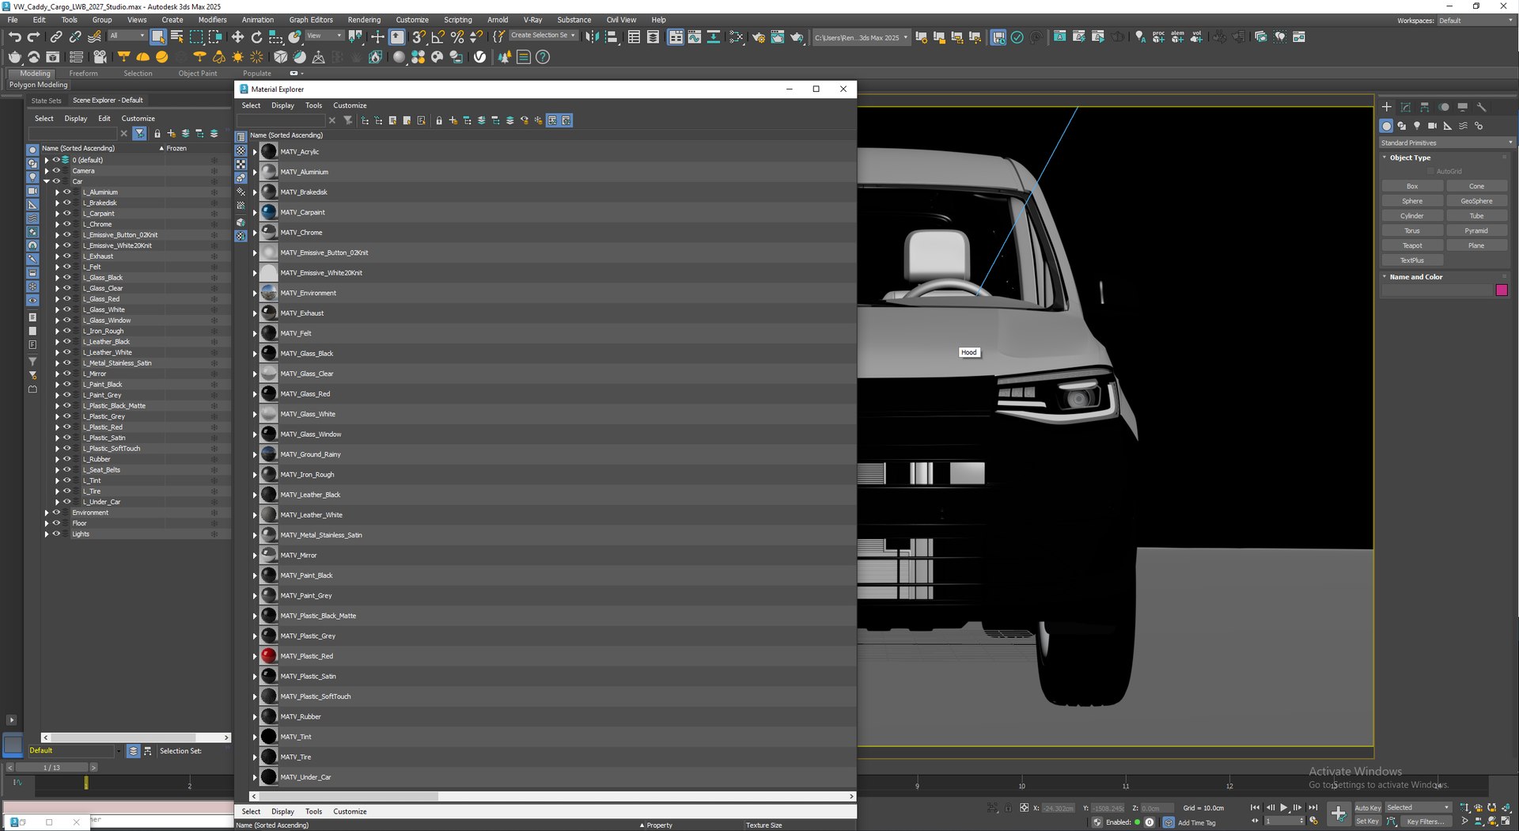Click the Sphere primitive button
Viewport: 1519px width, 831px height.
[1412, 201]
